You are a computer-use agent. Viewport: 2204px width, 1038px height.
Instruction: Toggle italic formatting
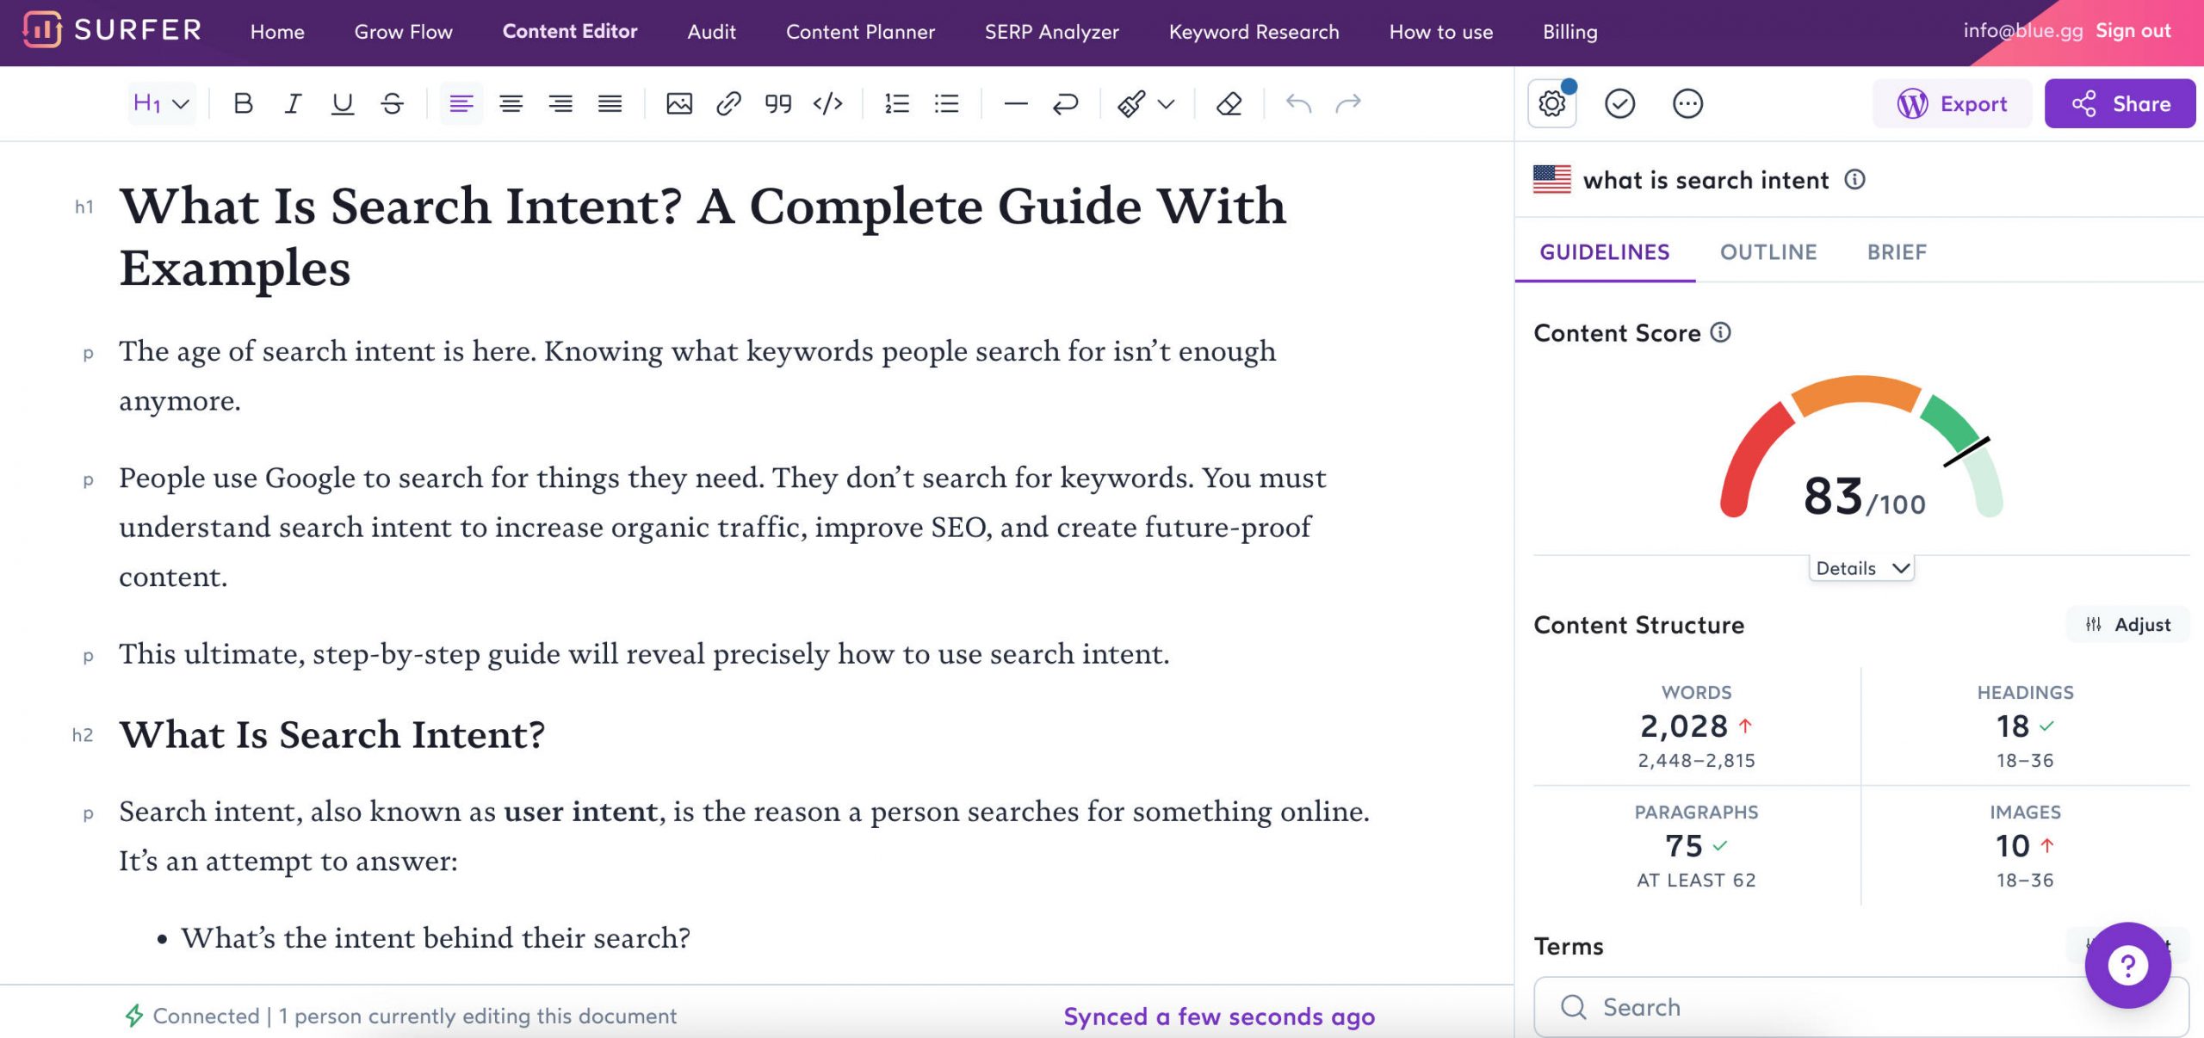pyautogui.click(x=293, y=103)
